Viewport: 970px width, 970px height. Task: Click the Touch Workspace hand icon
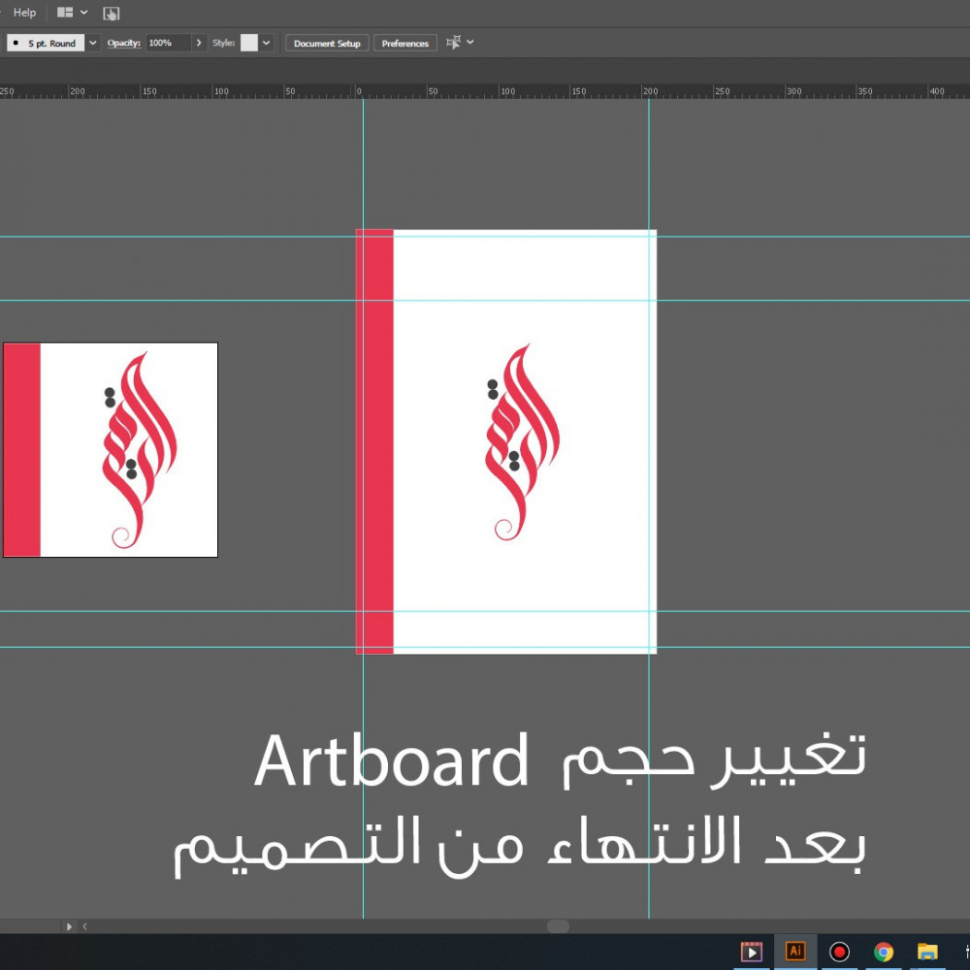point(110,13)
